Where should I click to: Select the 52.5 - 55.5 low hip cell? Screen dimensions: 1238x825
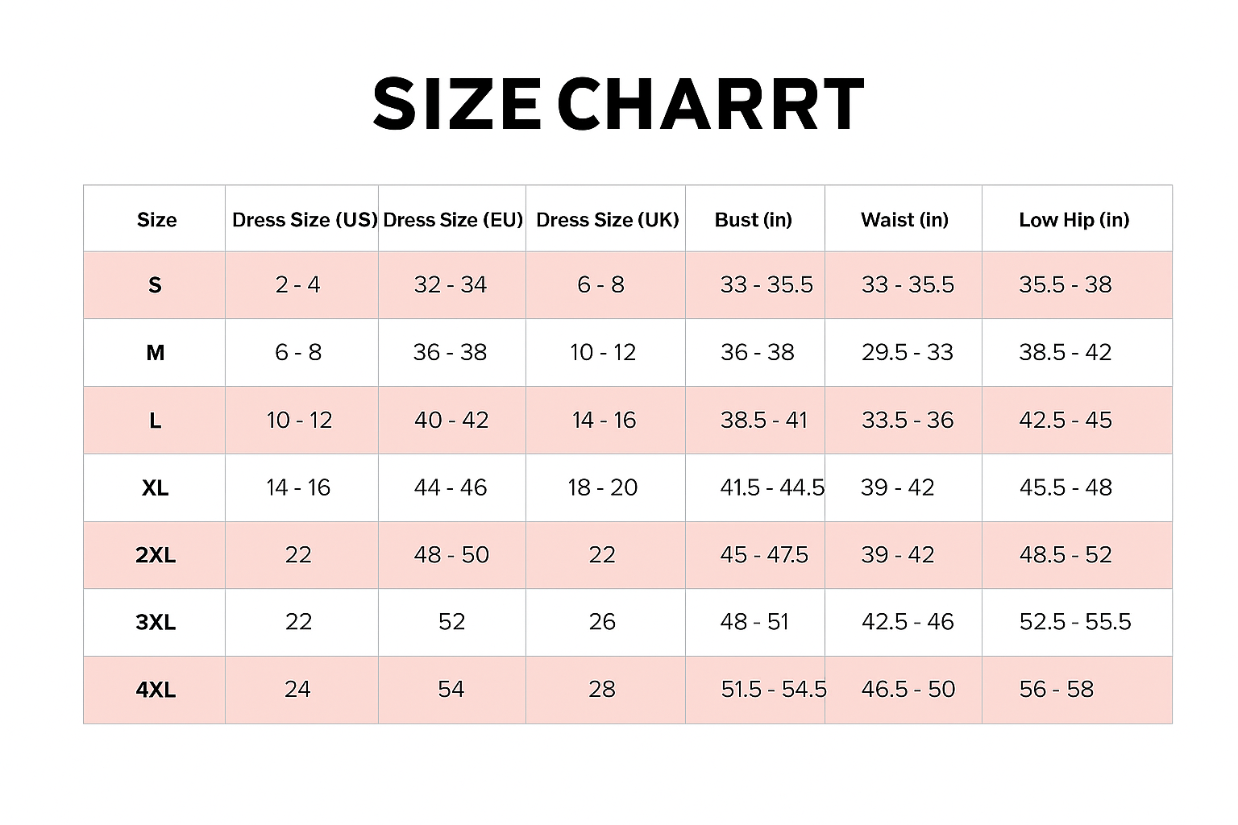click(1075, 621)
